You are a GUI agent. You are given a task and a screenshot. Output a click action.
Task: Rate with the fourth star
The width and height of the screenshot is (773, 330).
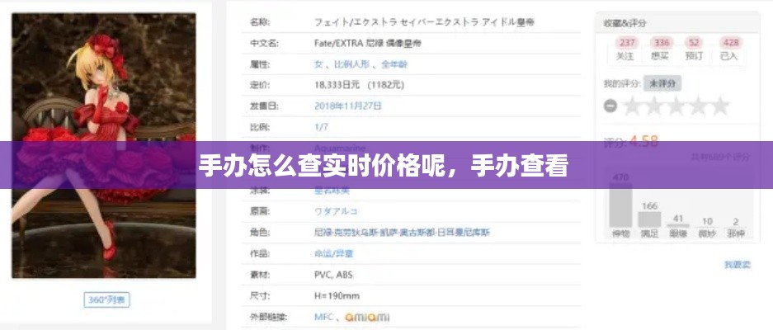[699, 106]
